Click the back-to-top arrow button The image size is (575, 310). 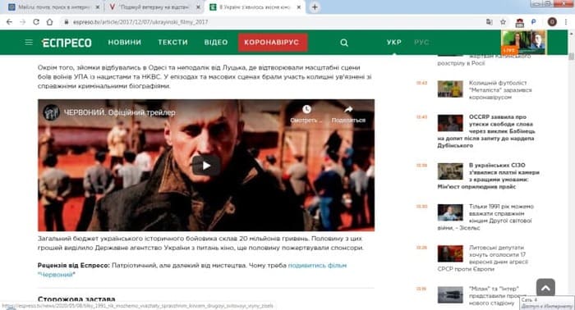[x=545, y=288]
